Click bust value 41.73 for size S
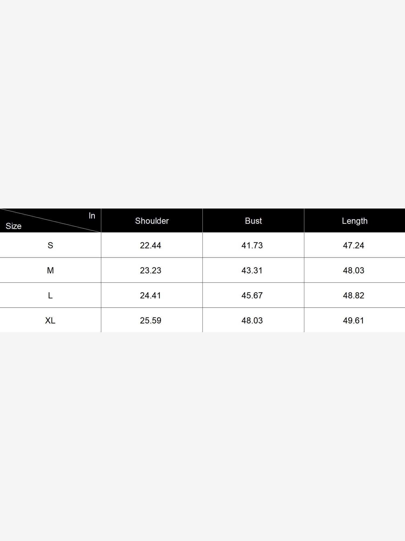 point(252,245)
